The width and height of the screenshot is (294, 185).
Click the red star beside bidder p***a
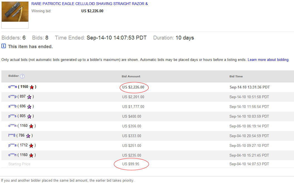coord(31,145)
